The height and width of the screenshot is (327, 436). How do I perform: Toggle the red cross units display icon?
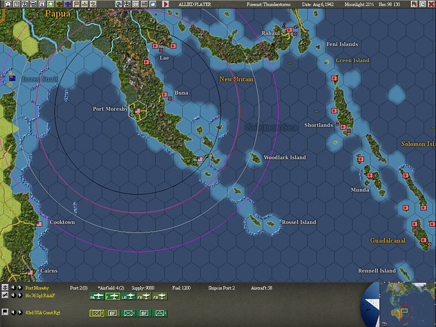(59, 4)
